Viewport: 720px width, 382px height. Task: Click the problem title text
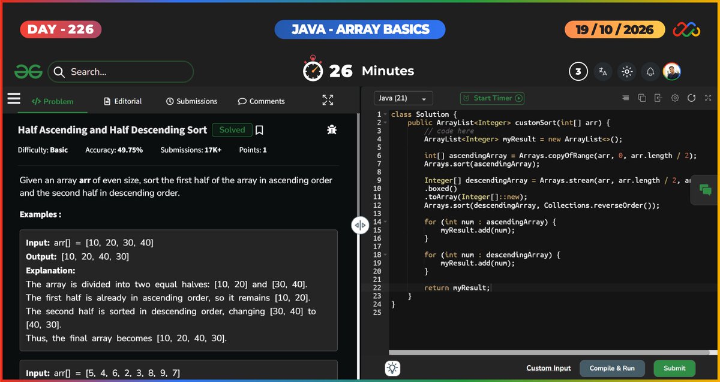pyautogui.click(x=112, y=130)
